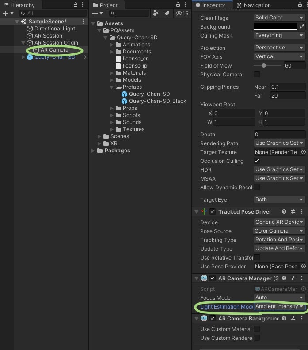Click the Project search field
The height and width of the screenshot is (350, 308).
click(x=129, y=13)
